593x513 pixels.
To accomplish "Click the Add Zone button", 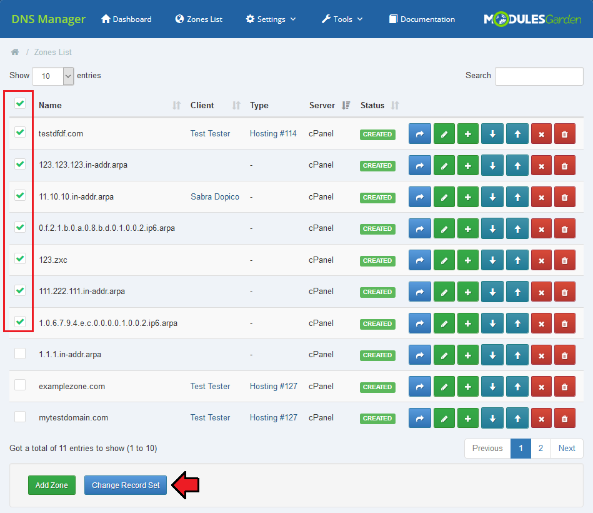I will click(x=51, y=485).
